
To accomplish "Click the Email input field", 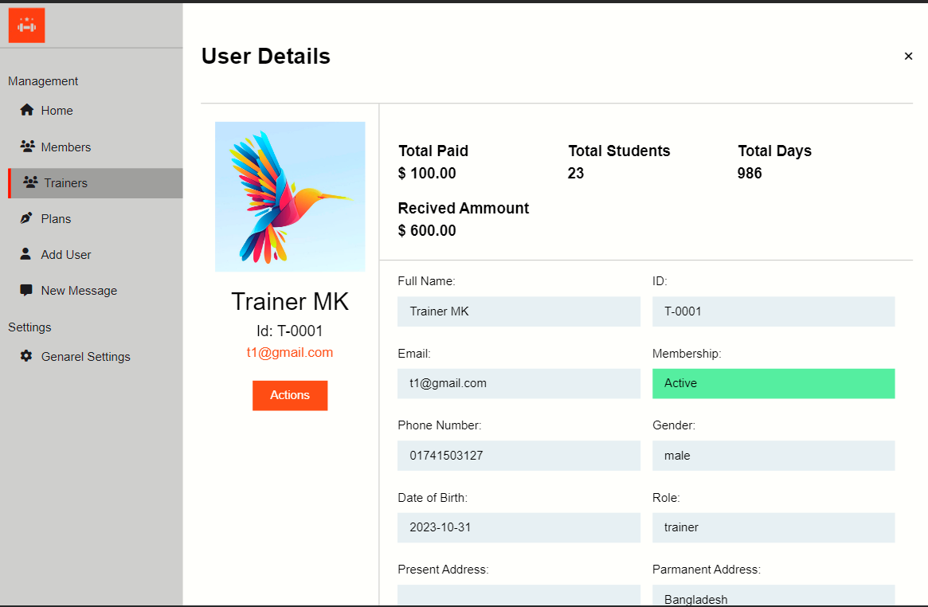I will pos(519,383).
